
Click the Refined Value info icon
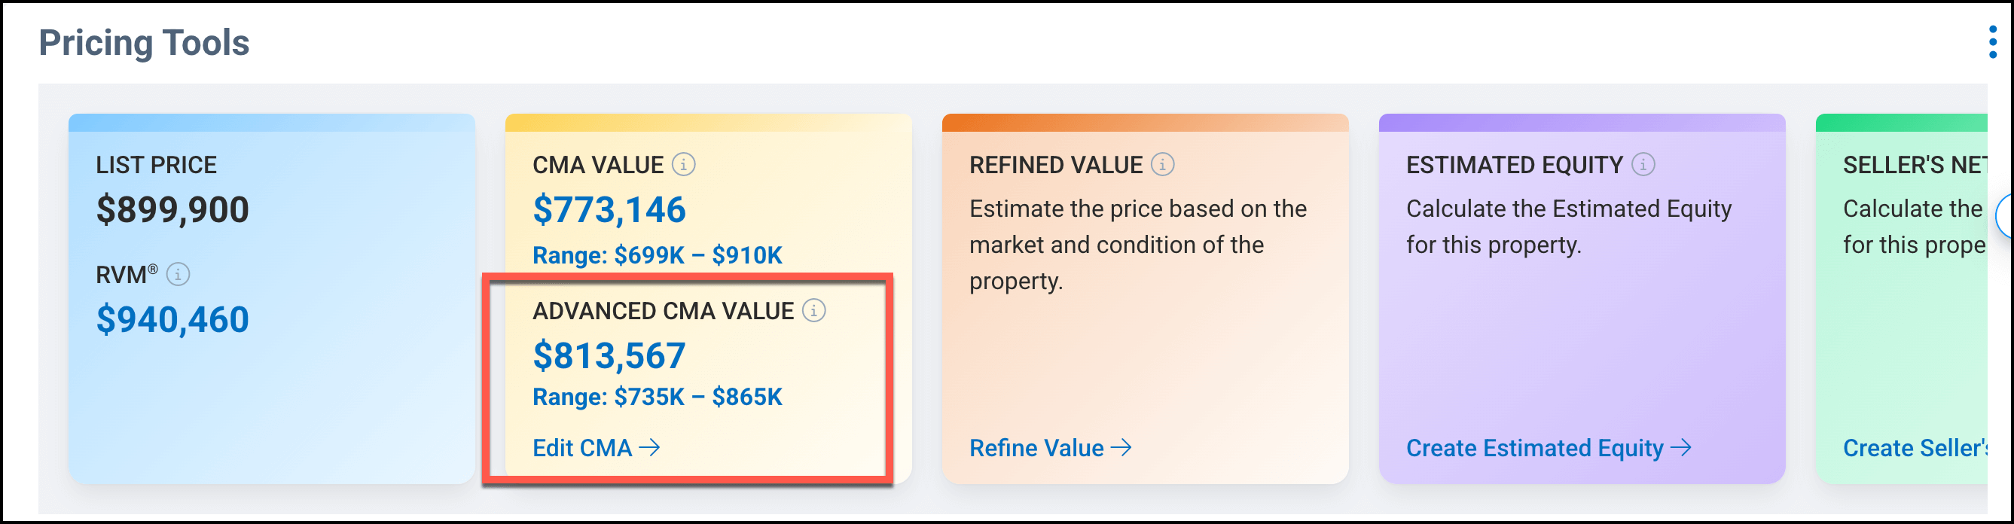click(x=1163, y=165)
